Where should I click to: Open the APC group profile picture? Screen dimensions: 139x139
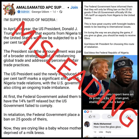(9, 9)
